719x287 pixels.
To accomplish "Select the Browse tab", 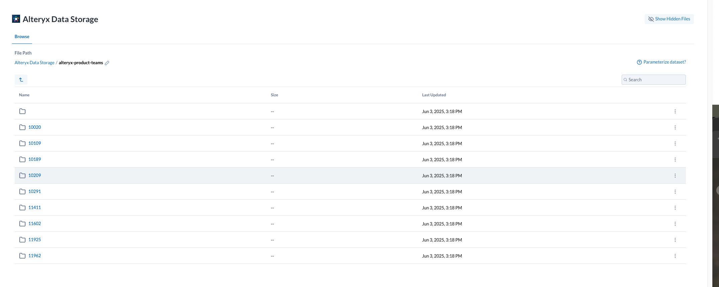I will coord(22,37).
